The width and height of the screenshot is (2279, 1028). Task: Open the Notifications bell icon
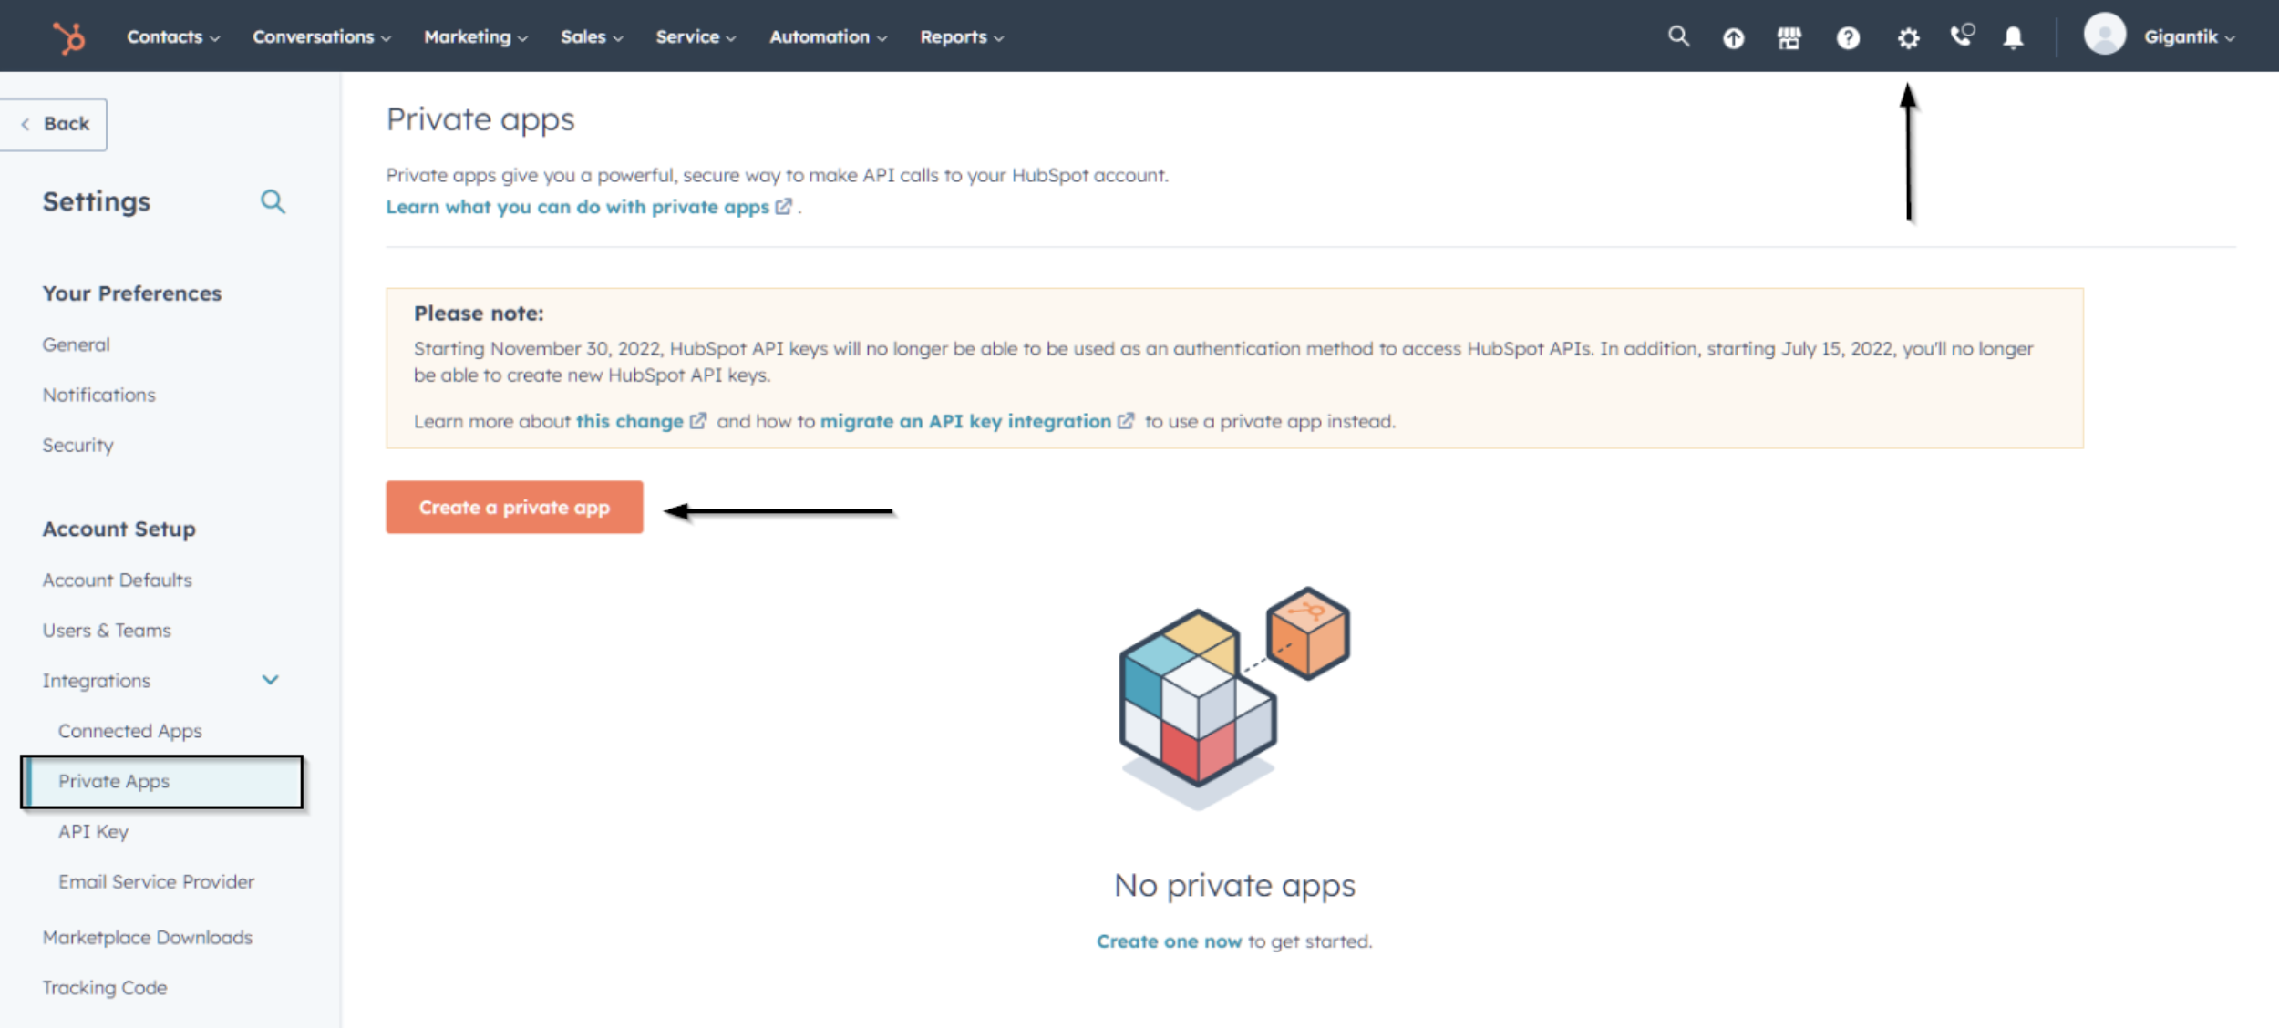coord(2013,38)
